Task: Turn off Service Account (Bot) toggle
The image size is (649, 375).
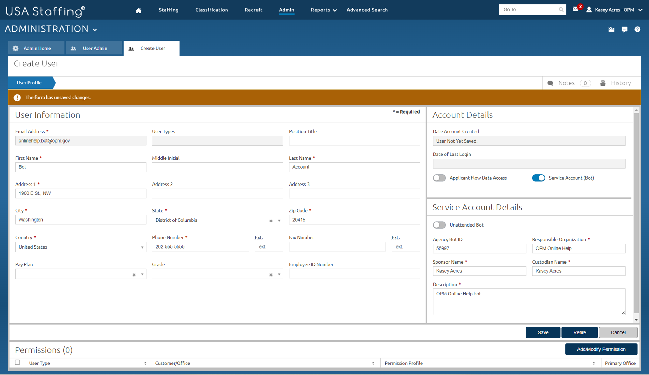Action: [539, 178]
